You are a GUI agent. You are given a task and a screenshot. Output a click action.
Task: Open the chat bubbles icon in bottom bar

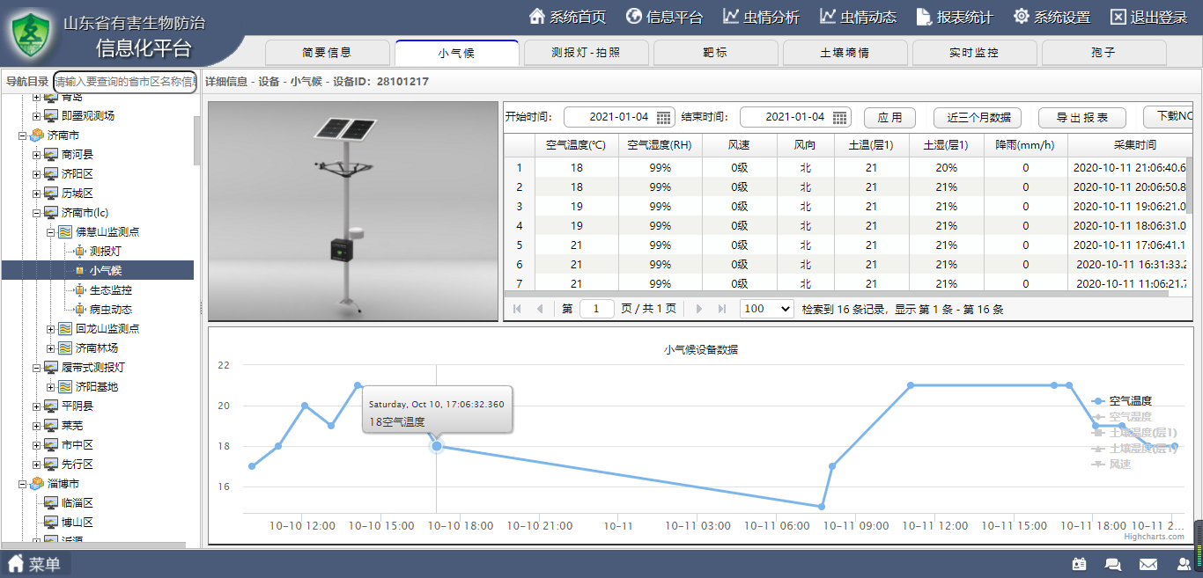tap(1113, 564)
